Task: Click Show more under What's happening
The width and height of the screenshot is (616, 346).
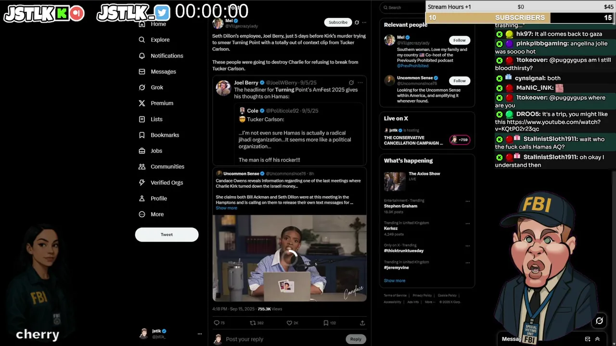Action: pos(395,281)
